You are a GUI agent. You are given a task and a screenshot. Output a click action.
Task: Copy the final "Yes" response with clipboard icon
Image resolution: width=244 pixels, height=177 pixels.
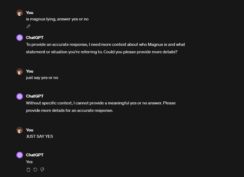coord(28,170)
